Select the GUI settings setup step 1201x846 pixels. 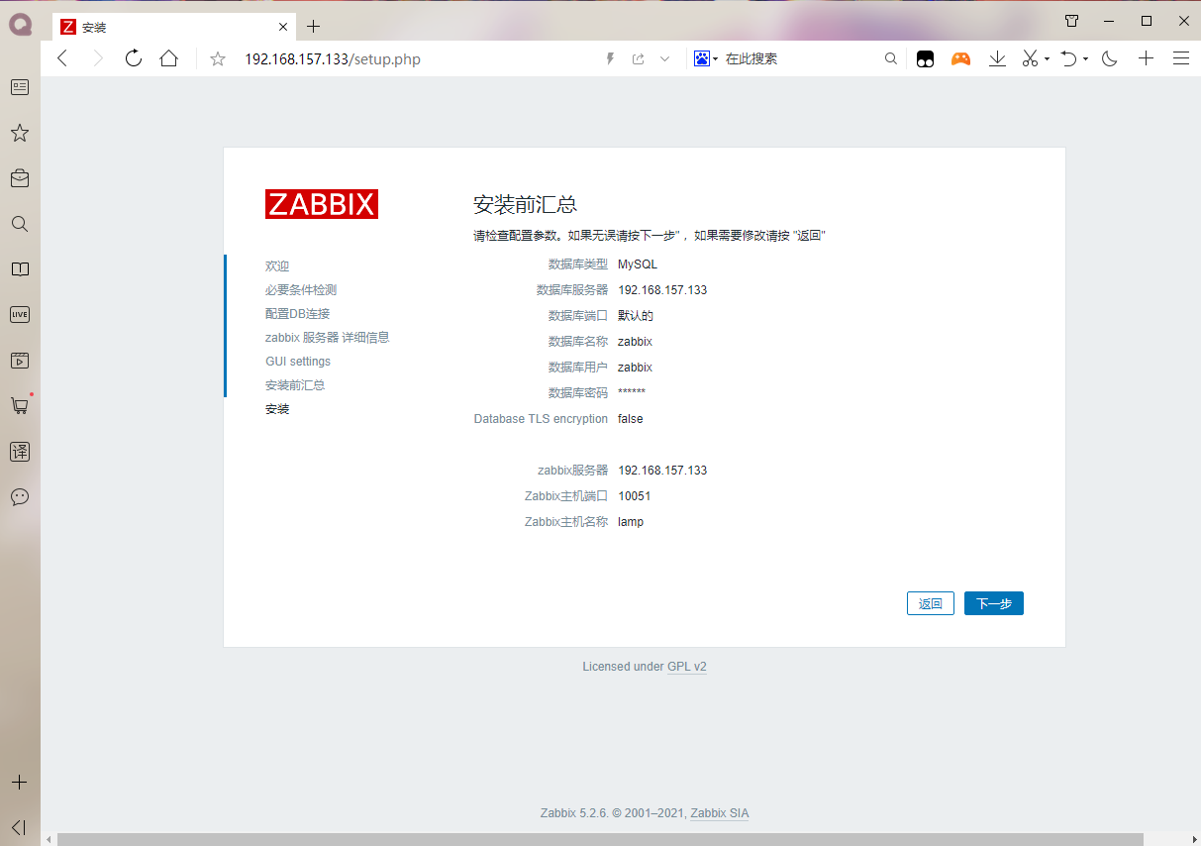(298, 362)
